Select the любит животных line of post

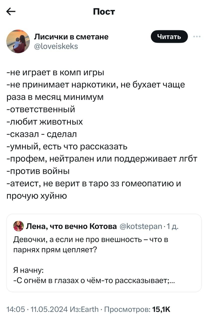(45, 122)
